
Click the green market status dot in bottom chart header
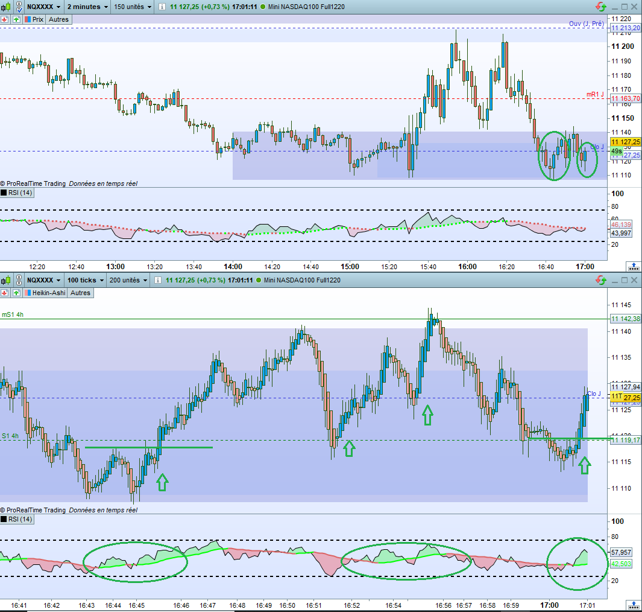(259, 280)
